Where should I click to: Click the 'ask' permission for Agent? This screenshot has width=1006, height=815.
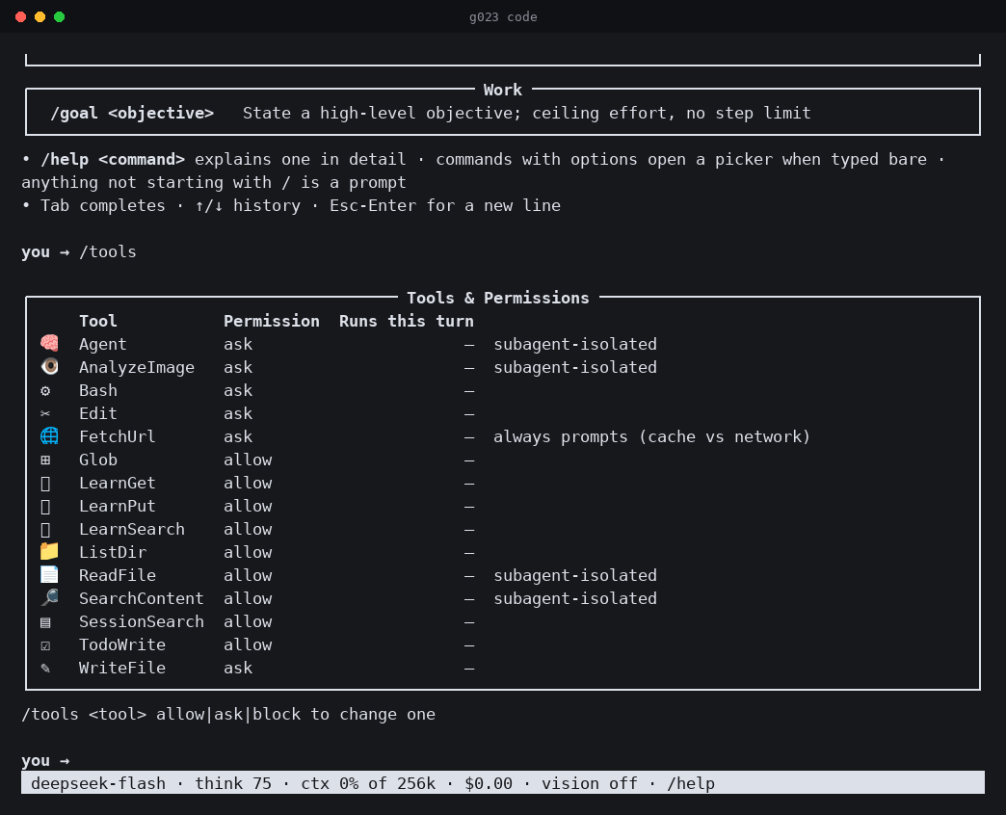pos(238,344)
